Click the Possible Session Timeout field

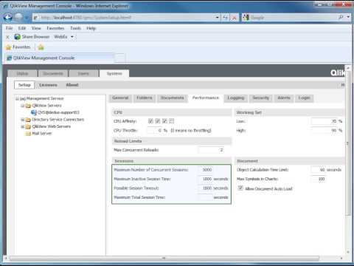point(205,188)
